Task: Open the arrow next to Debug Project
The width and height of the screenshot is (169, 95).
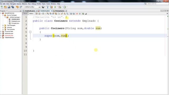Action: (x=62, y=7)
